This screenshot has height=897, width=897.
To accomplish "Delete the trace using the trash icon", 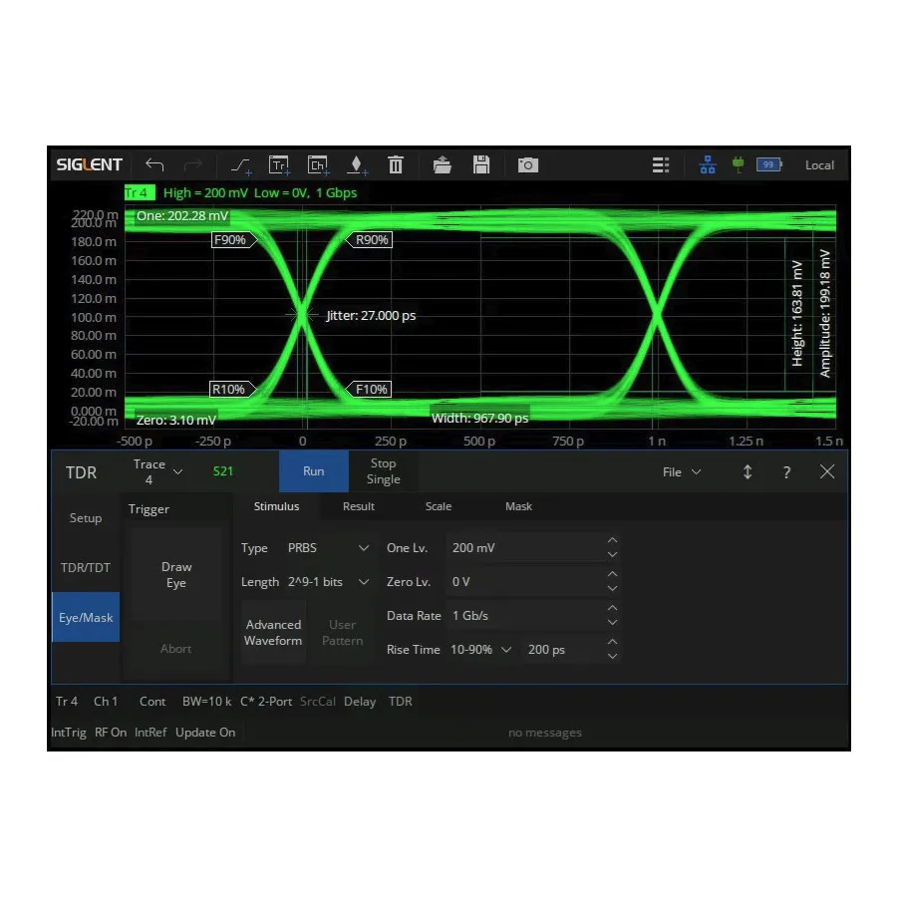I will click(396, 164).
